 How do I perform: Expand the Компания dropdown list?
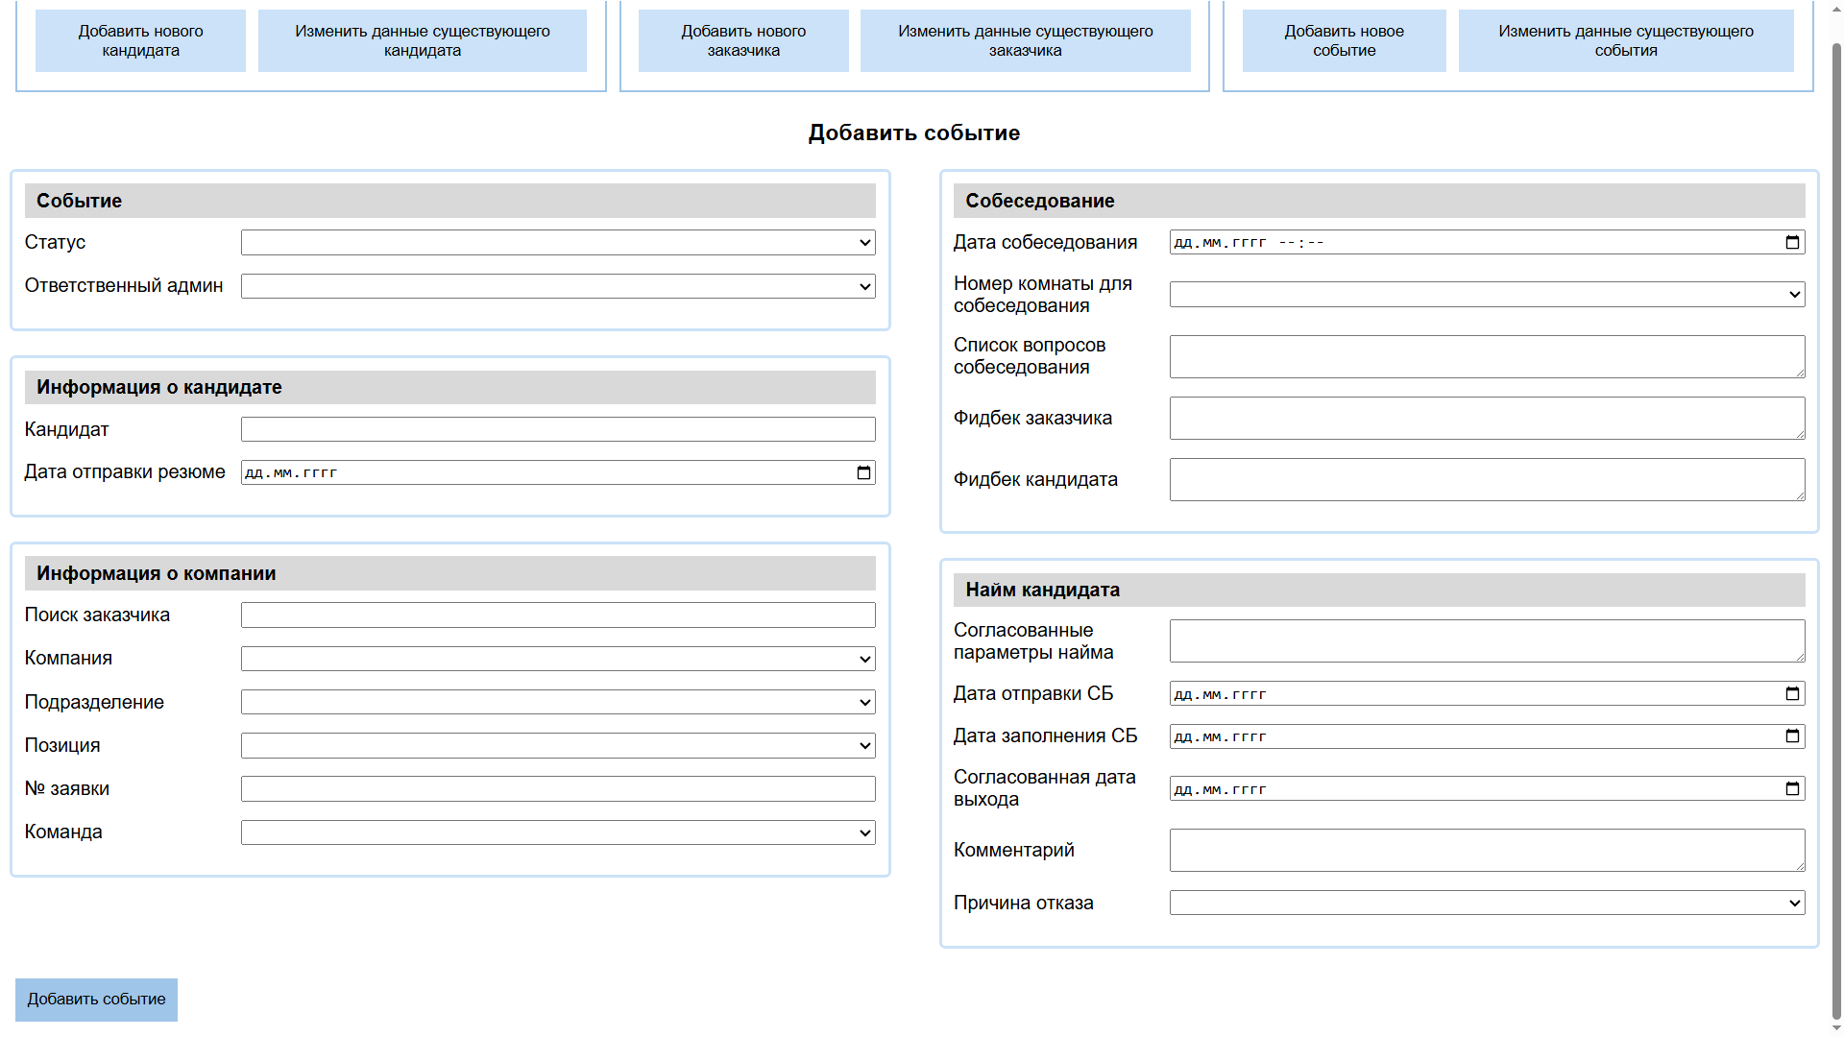(557, 659)
